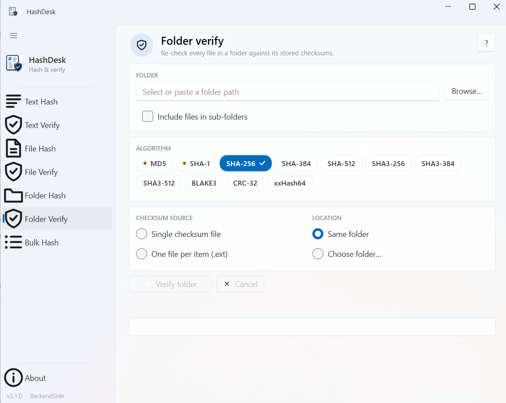Viewport: 506px width, 403px height.
Task: Focus the folder path input field
Action: (287, 91)
